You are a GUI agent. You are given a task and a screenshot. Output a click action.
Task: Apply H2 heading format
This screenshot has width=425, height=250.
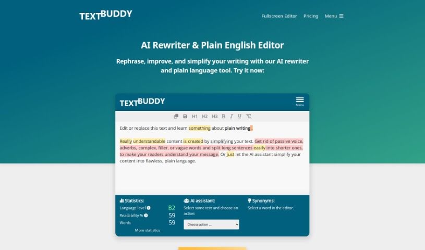click(x=204, y=116)
